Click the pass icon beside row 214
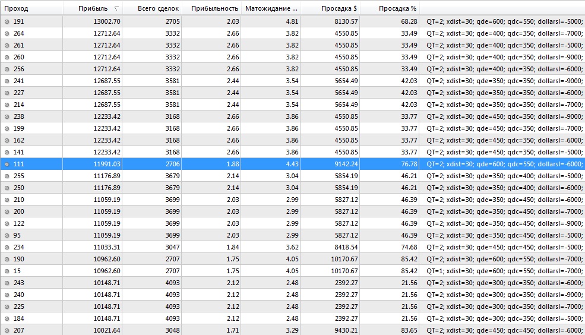Viewport: 585px width, 335px height. (x=7, y=105)
